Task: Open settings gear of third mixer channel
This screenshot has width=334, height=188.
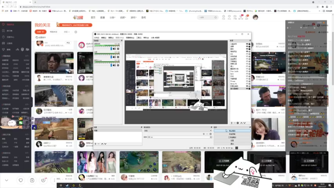Action: click(118, 65)
